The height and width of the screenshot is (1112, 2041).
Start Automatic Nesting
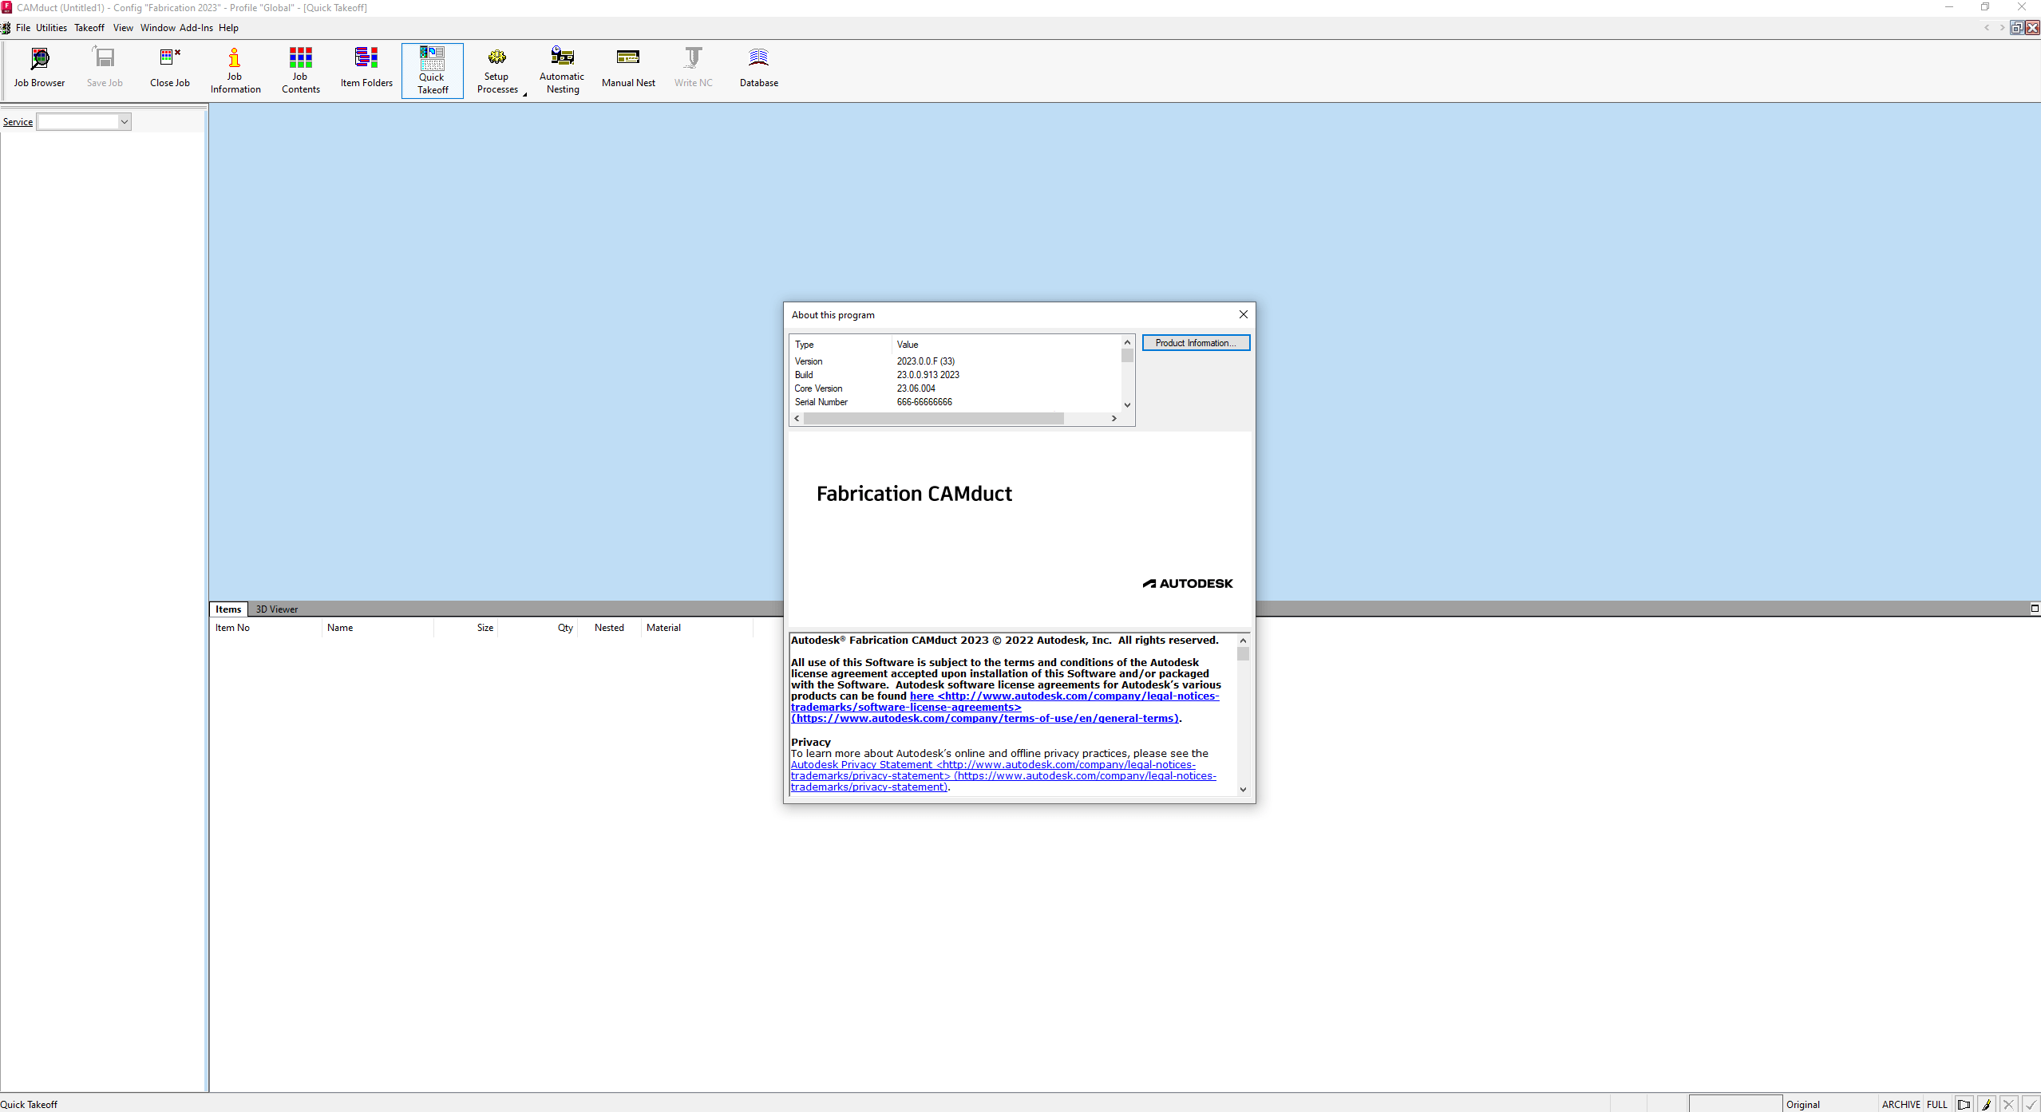tap(562, 69)
